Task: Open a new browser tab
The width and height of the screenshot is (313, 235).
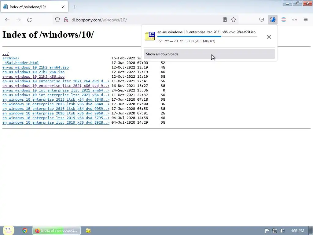Action: coord(75,7)
